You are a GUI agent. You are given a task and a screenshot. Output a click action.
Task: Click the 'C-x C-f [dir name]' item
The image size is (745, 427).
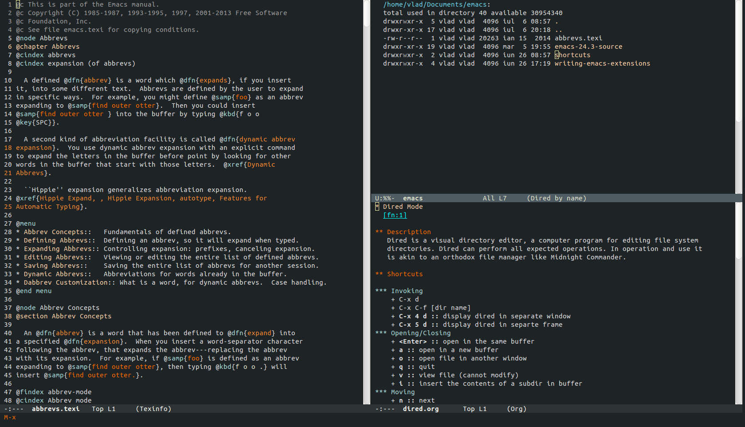[431, 308]
